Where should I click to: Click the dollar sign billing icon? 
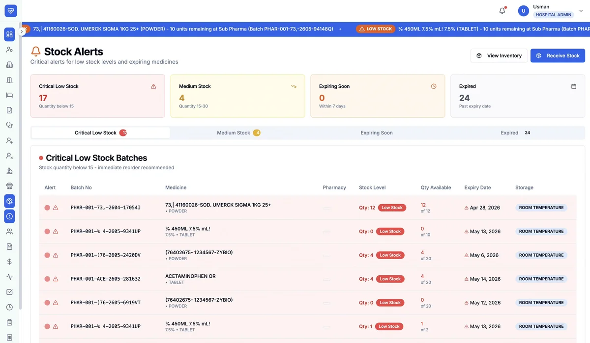9,262
